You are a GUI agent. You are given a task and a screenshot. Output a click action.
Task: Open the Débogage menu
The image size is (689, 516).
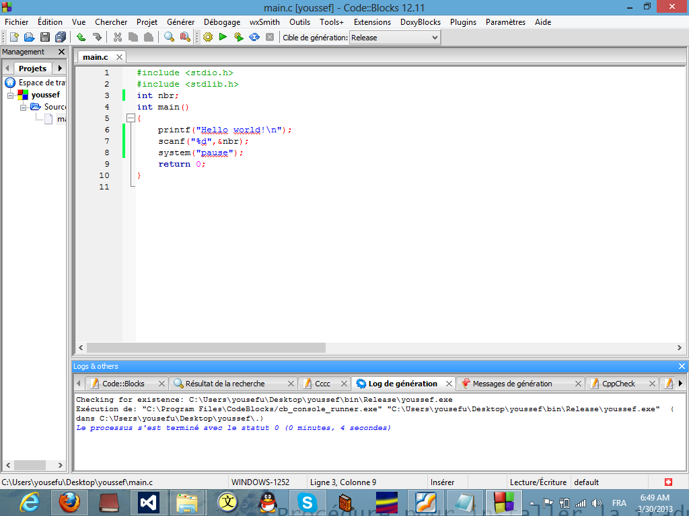pyautogui.click(x=222, y=22)
